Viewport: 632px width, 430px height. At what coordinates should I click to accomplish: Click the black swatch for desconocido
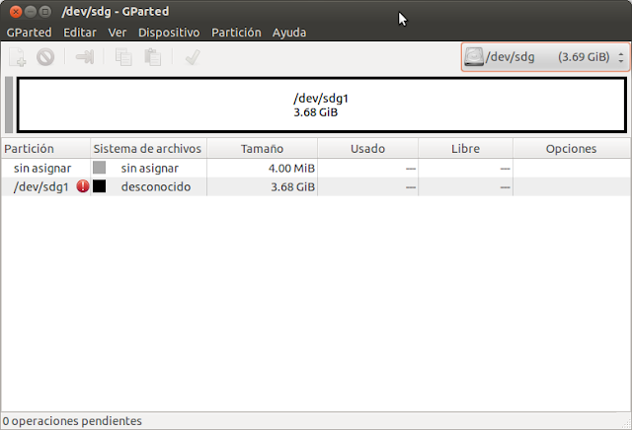point(99,186)
